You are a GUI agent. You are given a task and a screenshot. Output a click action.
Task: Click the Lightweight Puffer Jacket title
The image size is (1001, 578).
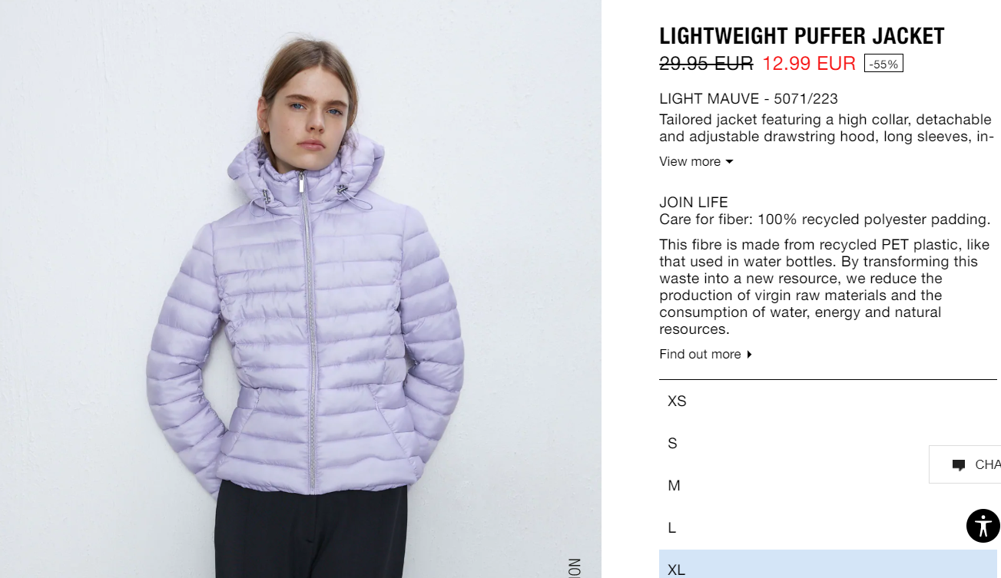(x=801, y=36)
